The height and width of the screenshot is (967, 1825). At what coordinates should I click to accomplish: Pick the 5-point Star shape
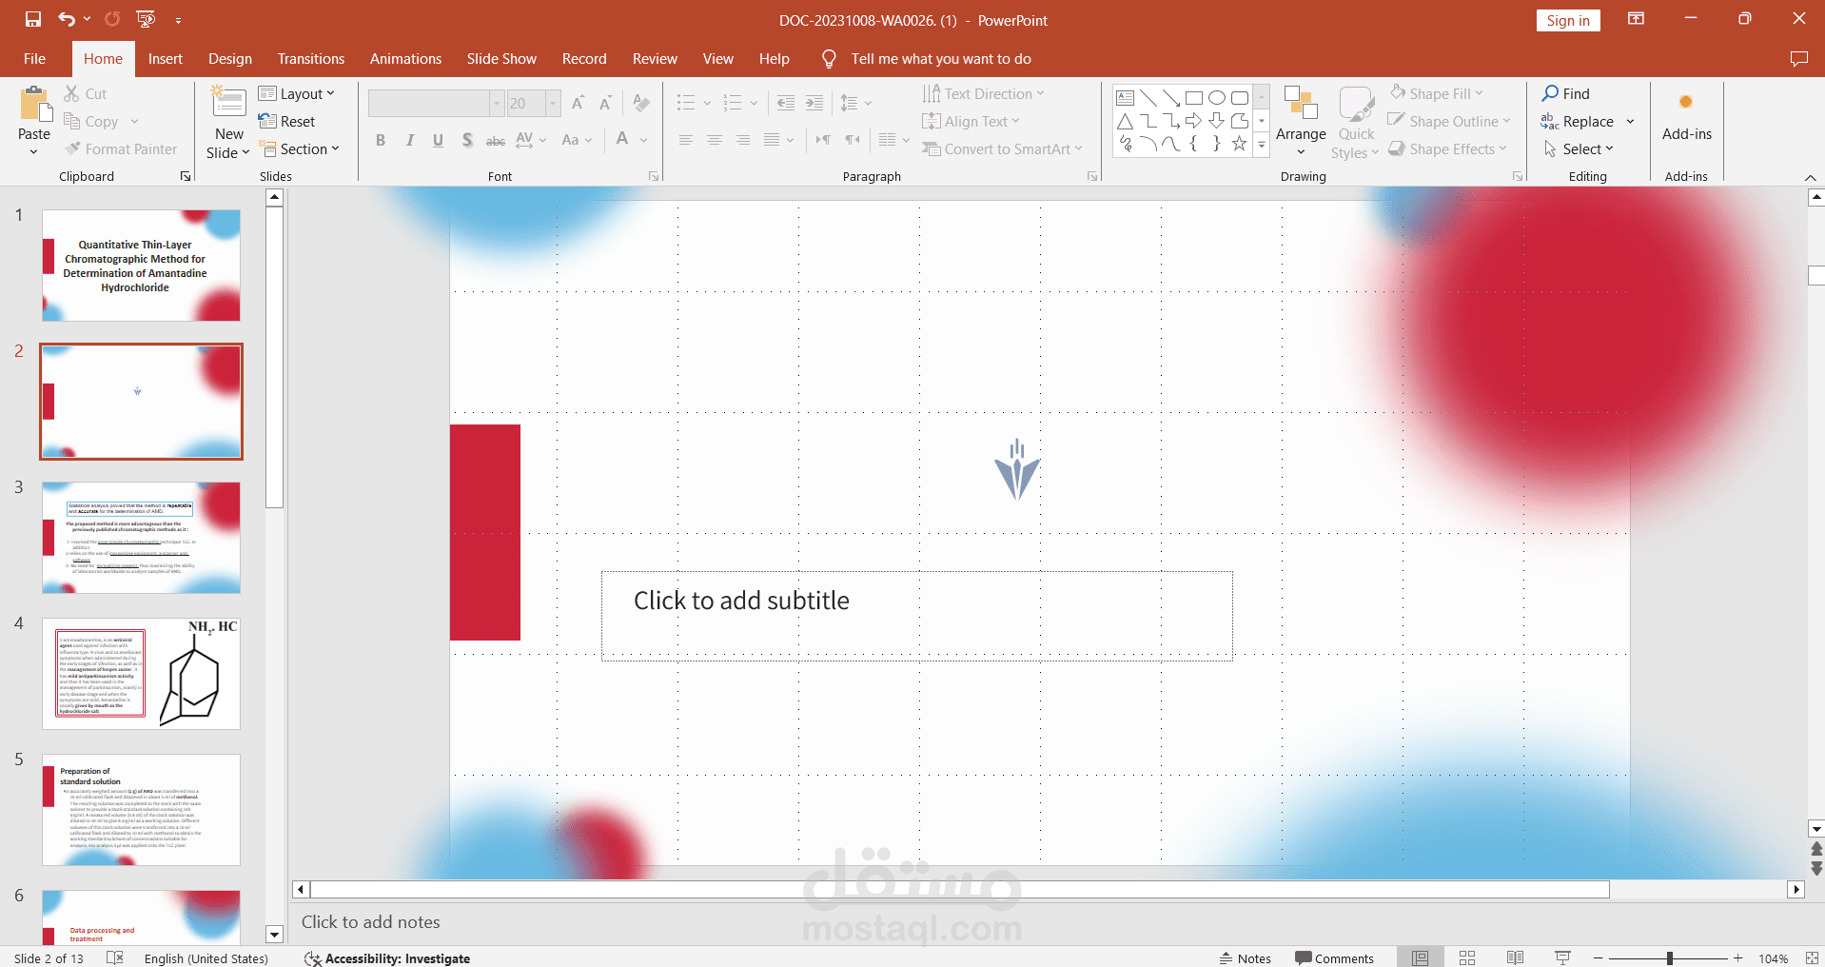pyautogui.click(x=1239, y=144)
